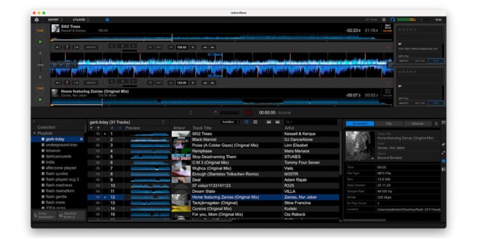Jump to previous cue on deck B

tap(59, 83)
